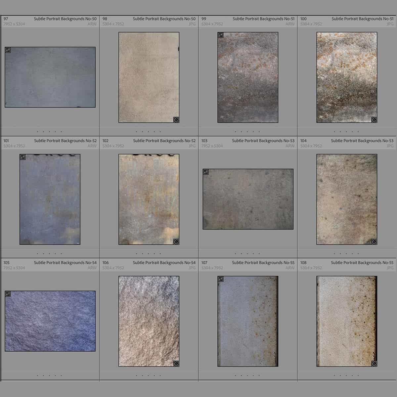Click the 'JPG' file type label in cell 106
The height and width of the screenshot is (397, 397).
(x=192, y=268)
